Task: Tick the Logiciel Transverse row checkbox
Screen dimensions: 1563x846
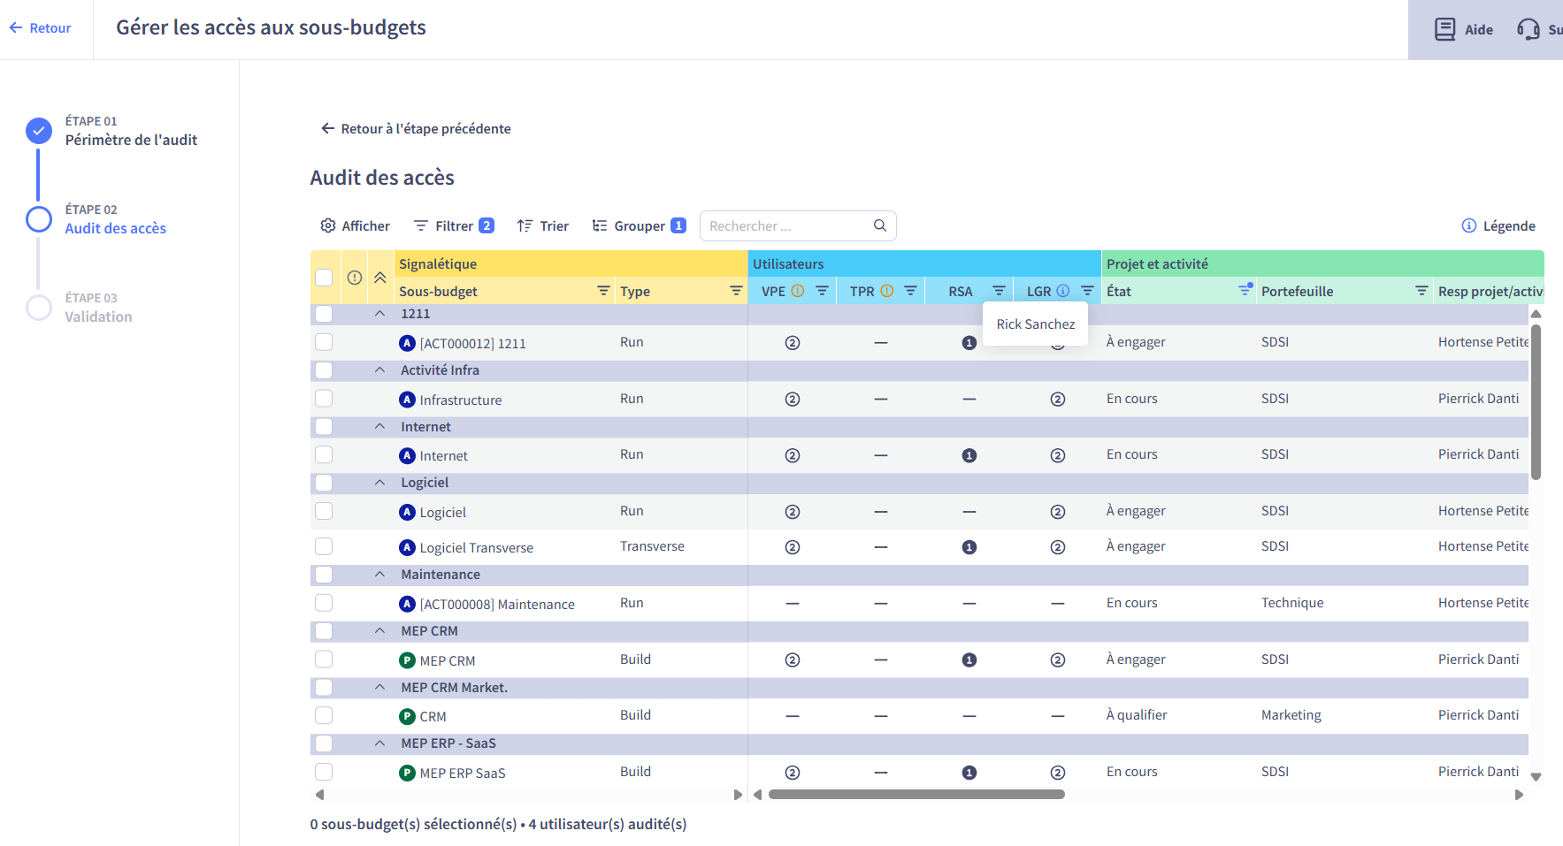Action: point(324,546)
